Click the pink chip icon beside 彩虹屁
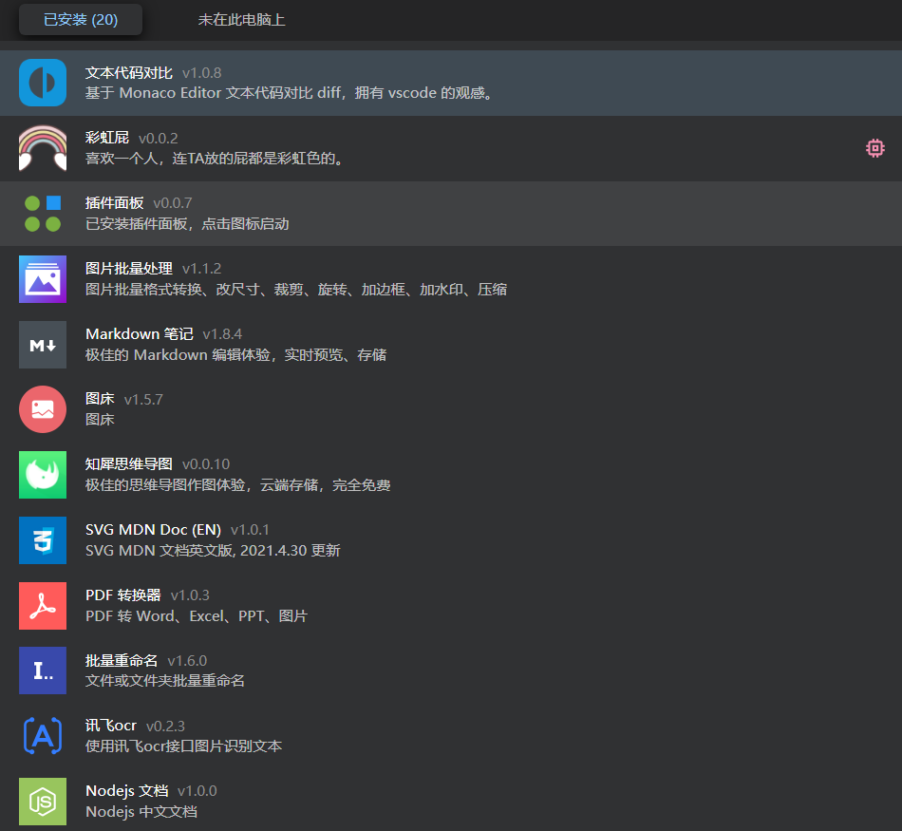The image size is (902, 831). click(x=875, y=148)
